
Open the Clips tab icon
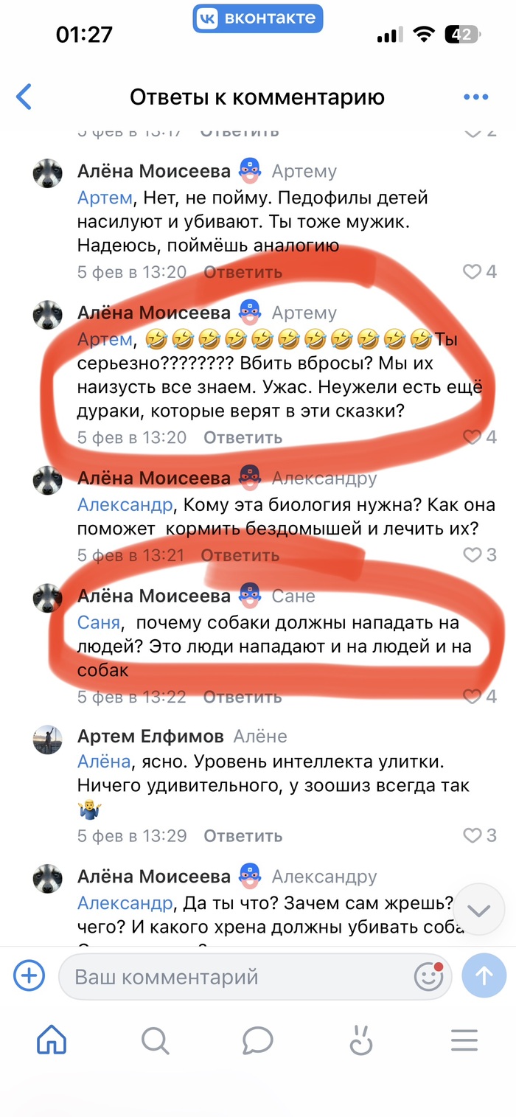pos(361,1040)
